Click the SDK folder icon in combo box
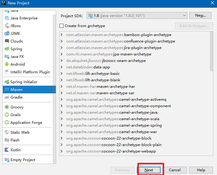 pos(91,16)
